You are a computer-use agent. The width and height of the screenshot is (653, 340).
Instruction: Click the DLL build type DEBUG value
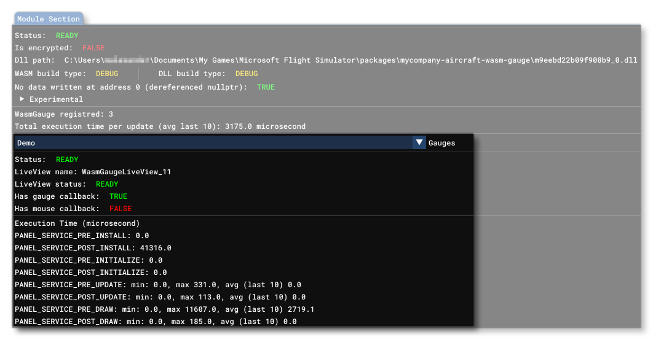(247, 74)
